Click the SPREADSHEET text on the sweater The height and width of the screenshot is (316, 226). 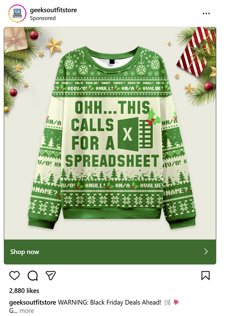(112, 161)
